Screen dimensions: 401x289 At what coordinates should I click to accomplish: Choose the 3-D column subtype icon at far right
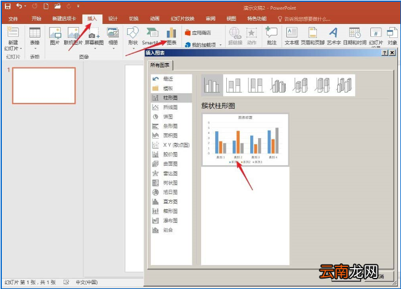click(344, 85)
